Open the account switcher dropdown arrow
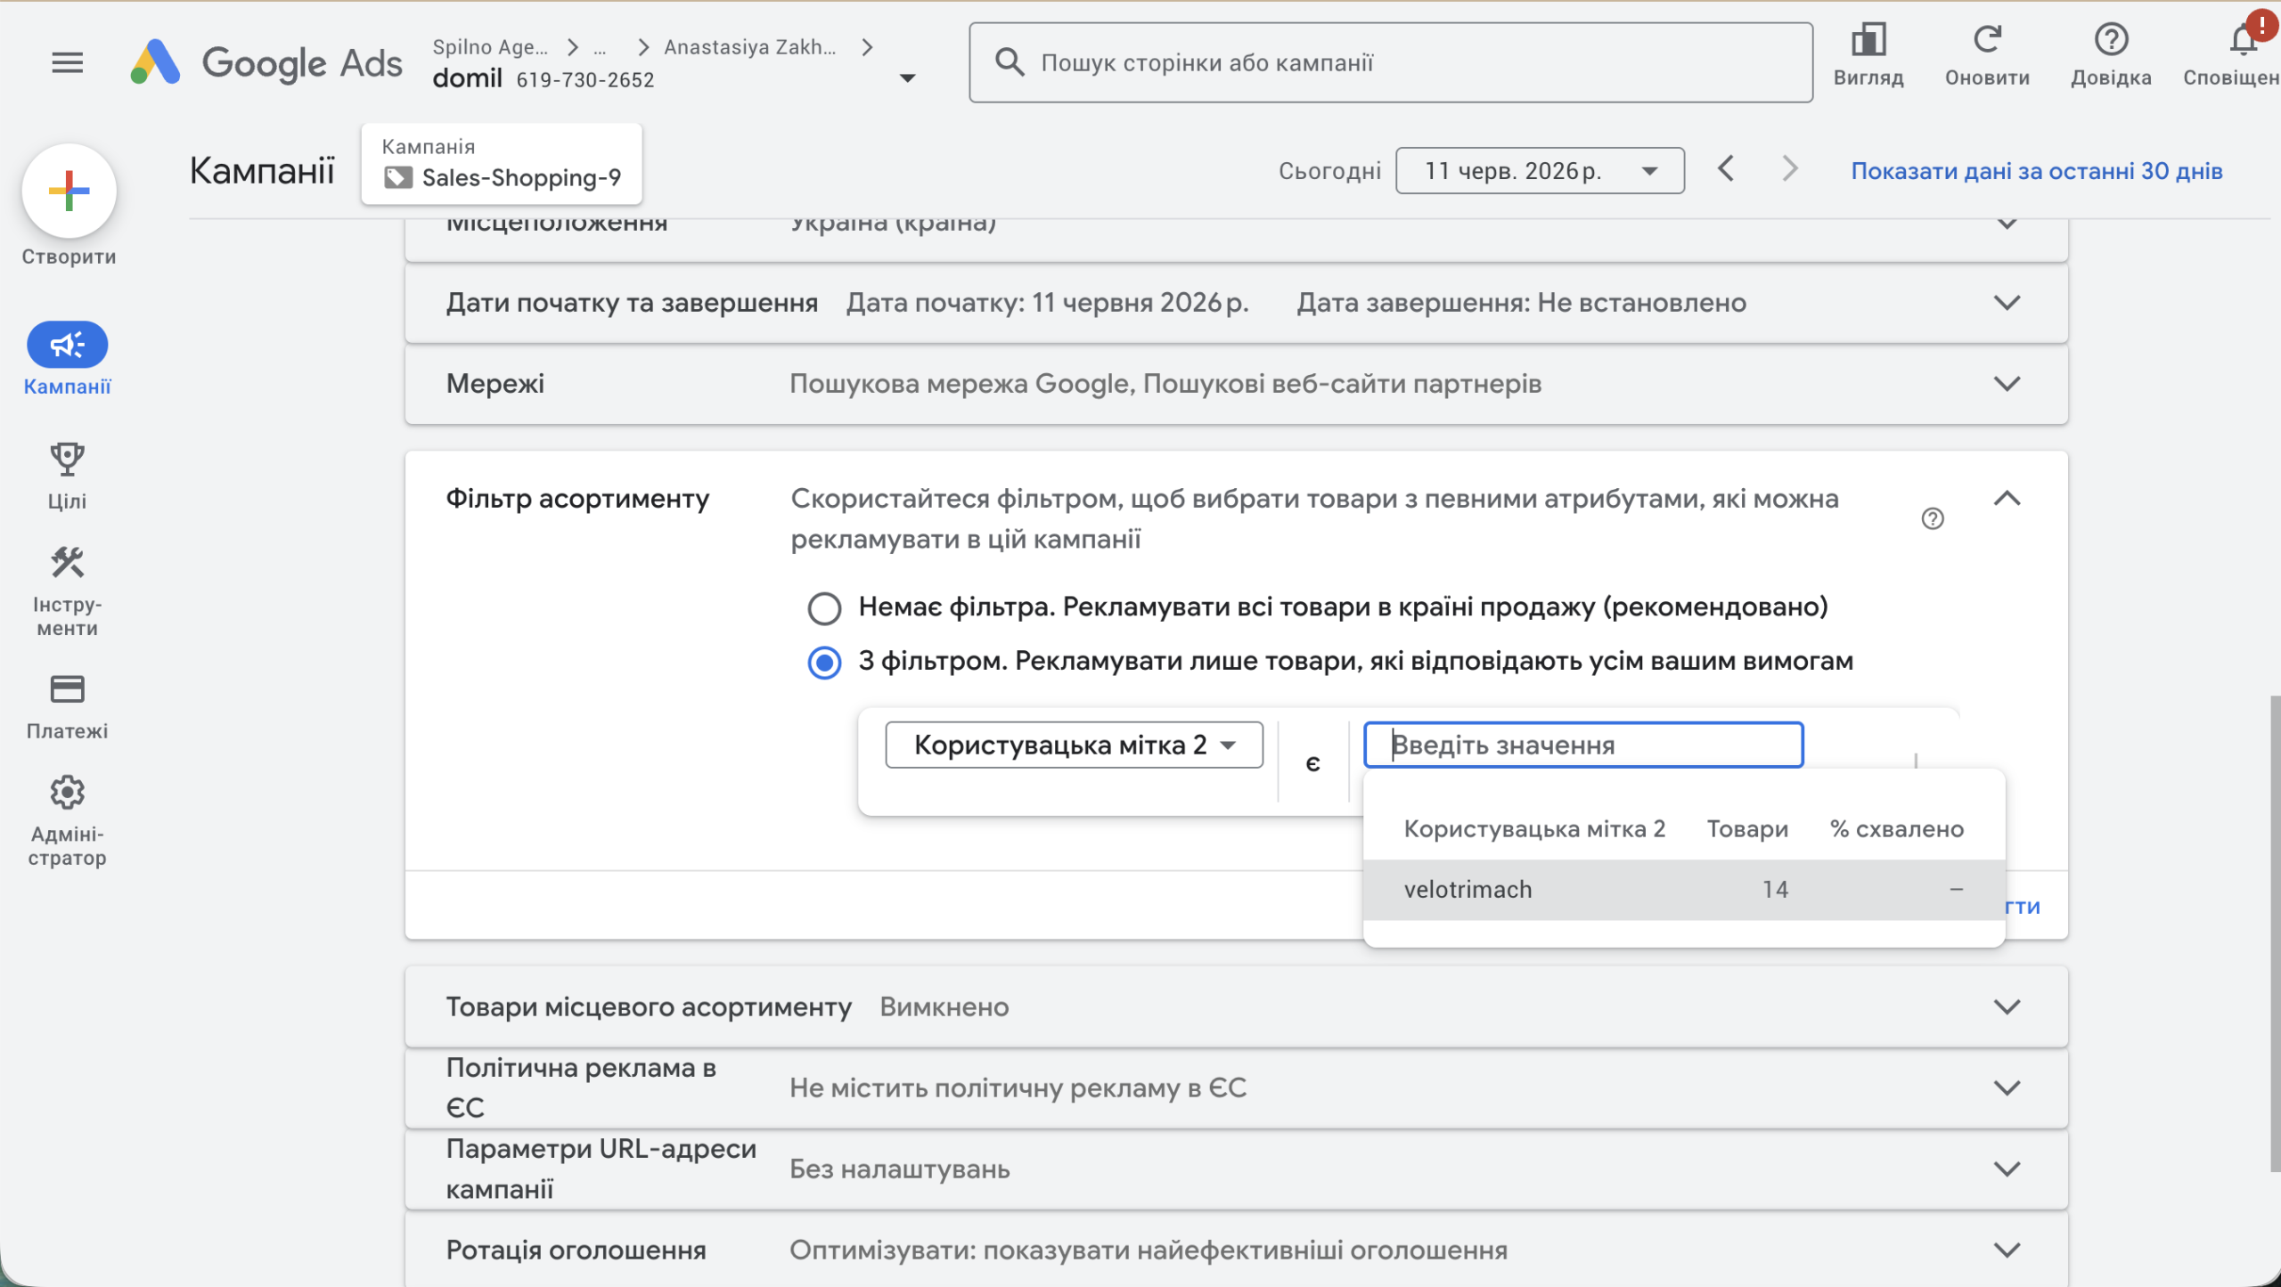Screen dimensions: 2281x1287 pos(907,78)
